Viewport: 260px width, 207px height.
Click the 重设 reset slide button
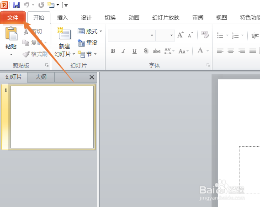coord(87,43)
